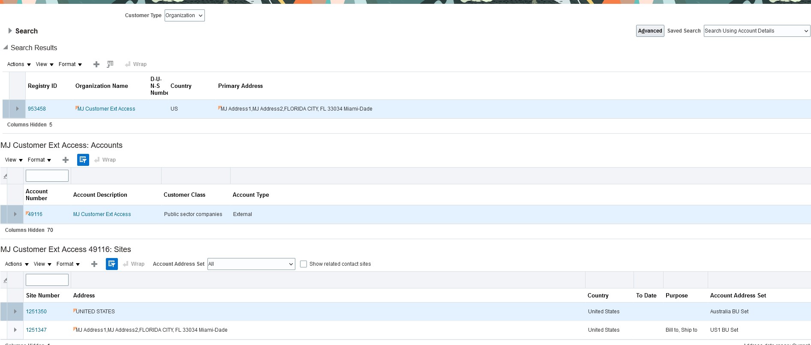Expand row for site 1251347
This screenshot has height=345, width=811.
click(15, 330)
